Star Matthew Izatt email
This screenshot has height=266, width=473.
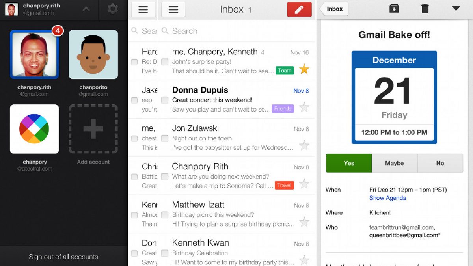tap(304, 222)
